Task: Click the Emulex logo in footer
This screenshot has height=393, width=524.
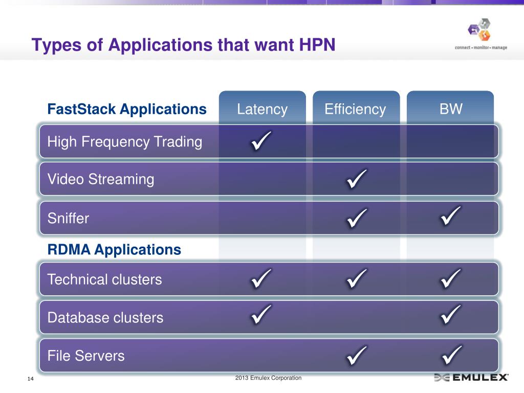Action: click(x=471, y=378)
